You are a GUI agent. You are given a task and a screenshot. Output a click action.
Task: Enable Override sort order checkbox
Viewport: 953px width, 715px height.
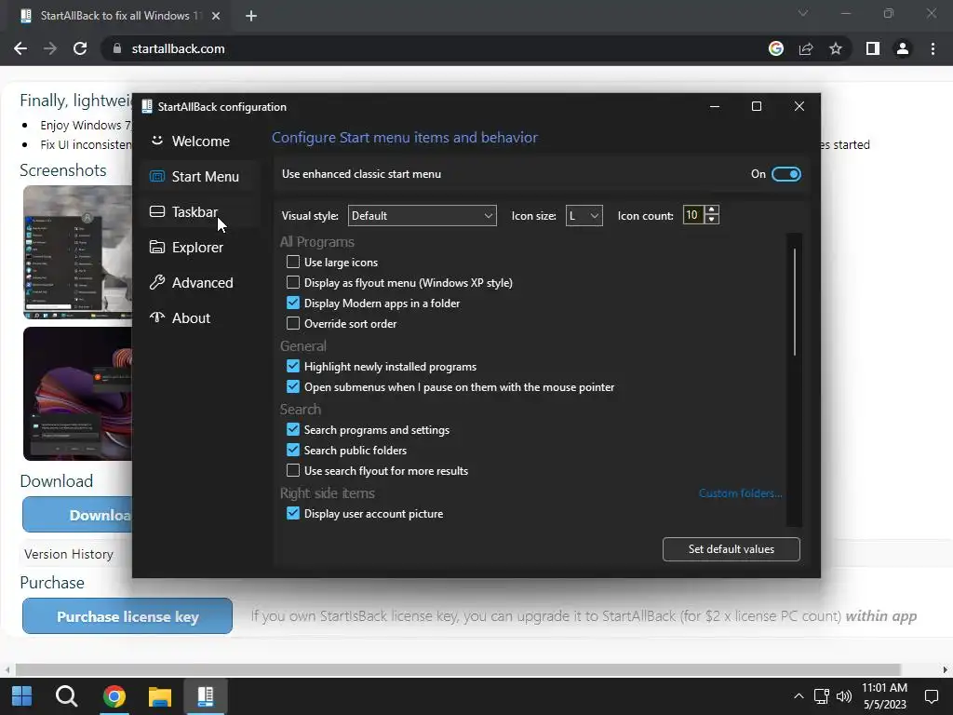pos(293,323)
